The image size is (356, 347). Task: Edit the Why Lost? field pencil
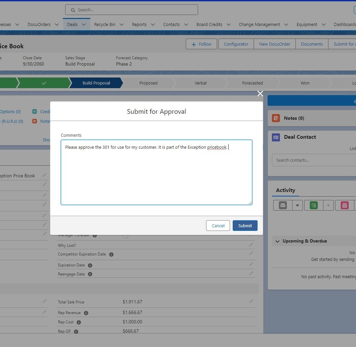(251, 245)
